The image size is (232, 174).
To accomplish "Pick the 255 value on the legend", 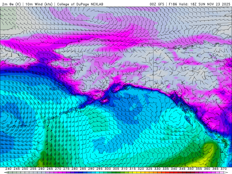I will 33,169.
